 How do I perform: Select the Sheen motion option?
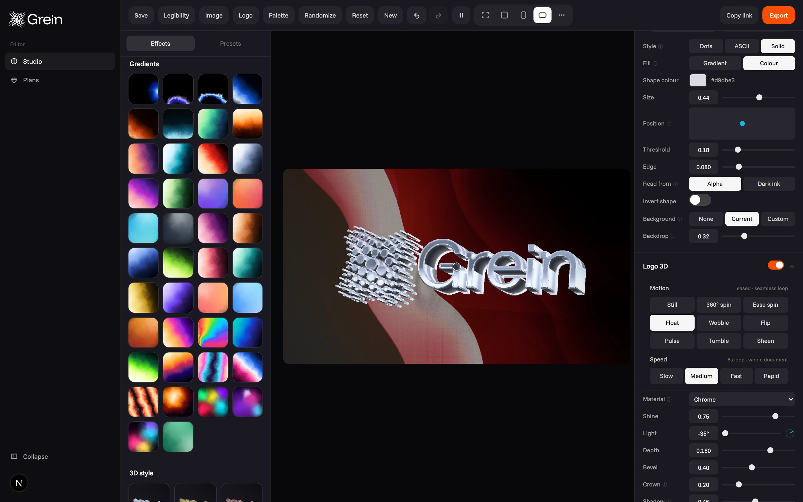click(765, 341)
